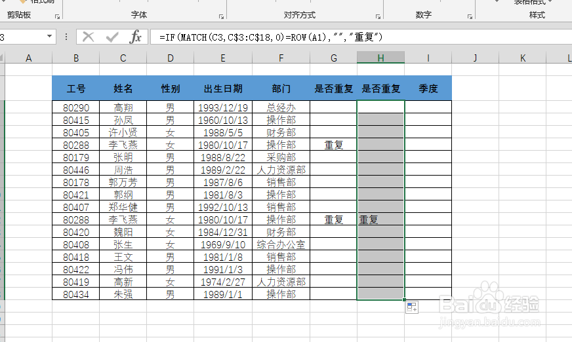Click the 季度 header cell

pos(428,88)
